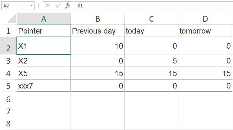Select column B header
233x130 pixels.
point(97,19)
